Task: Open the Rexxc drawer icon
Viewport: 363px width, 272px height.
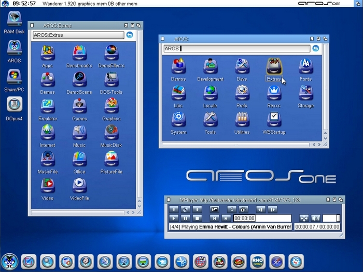Action: [x=274, y=92]
